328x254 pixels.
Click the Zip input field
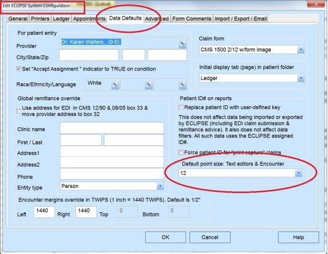click(167, 55)
